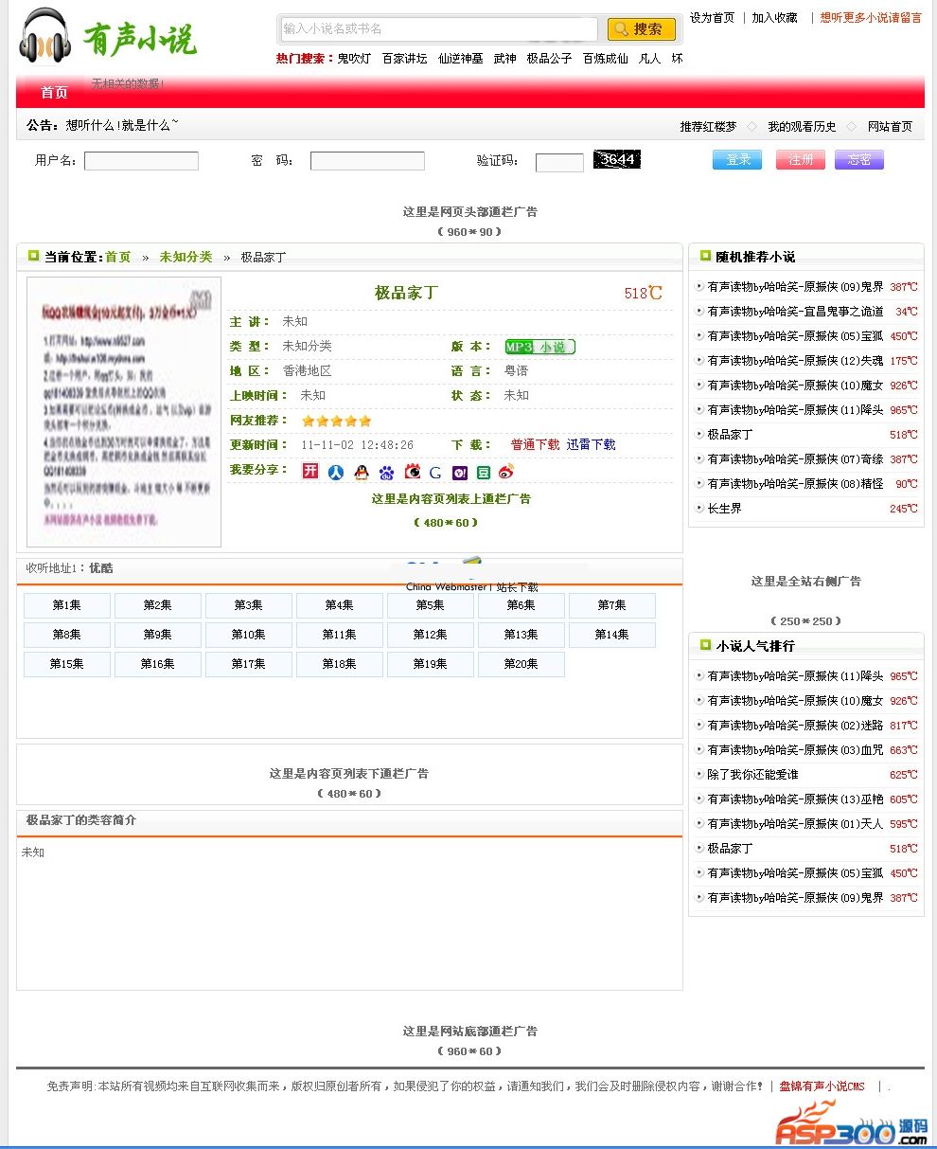Click the MP3 小说 version badge
The width and height of the screenshot is (937, 1149).
[539, 347]
